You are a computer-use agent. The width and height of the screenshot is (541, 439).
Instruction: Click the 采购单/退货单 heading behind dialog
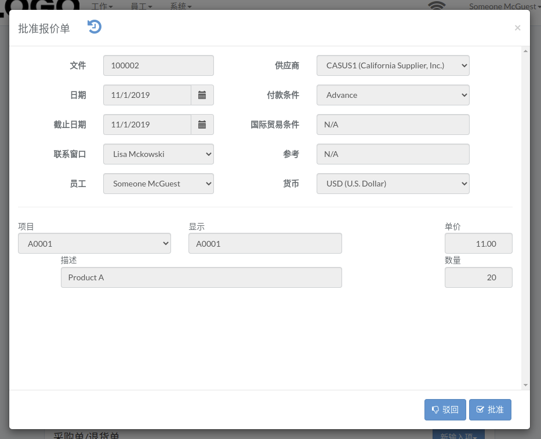(x=86, y=435)
